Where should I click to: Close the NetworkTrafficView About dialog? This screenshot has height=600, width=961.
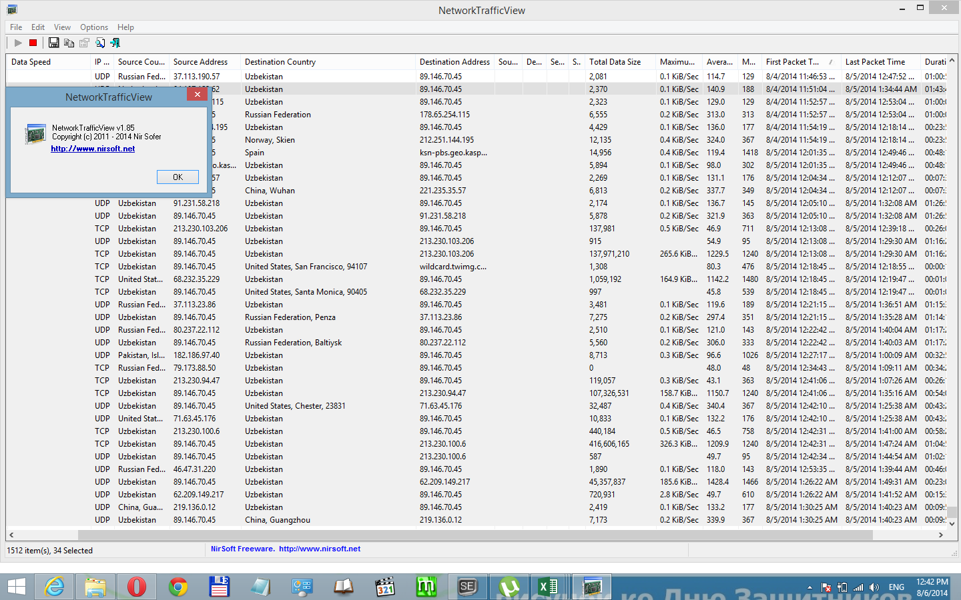pyautogui.click(x=197, y=95)
